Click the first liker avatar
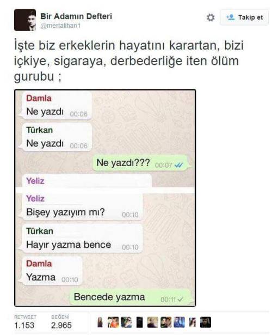The image size is (272, 335). pyautogui.click(x=100, y=322)
